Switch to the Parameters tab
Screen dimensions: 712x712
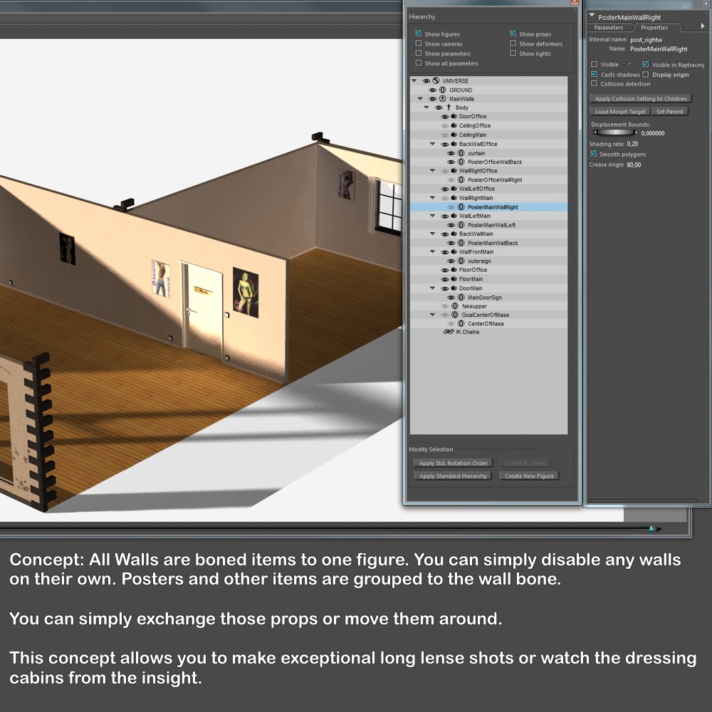point(609,28)
